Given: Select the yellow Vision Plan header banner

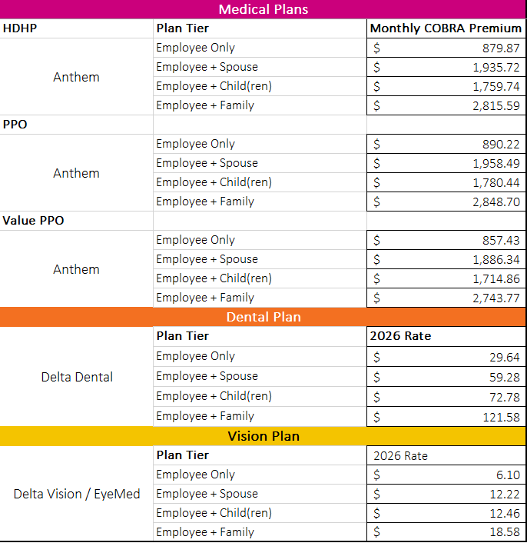Looking at the screenshot, I should pyautogui.click(x=263, y=436).
